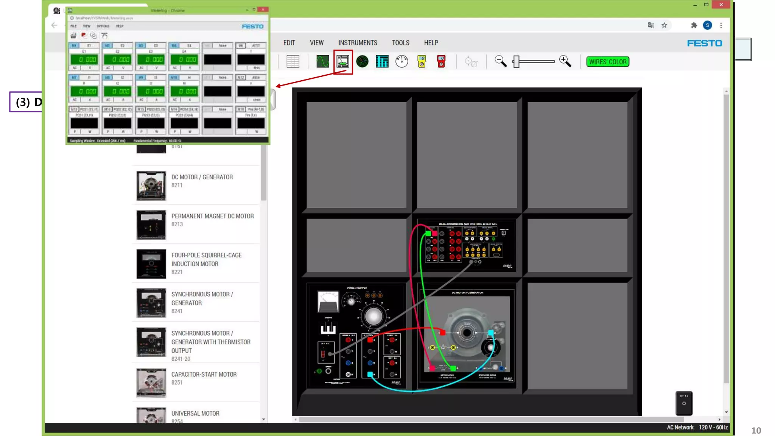Open the INSTRUMENTS menu
775x436 pixels.
(x=358, y=43)
